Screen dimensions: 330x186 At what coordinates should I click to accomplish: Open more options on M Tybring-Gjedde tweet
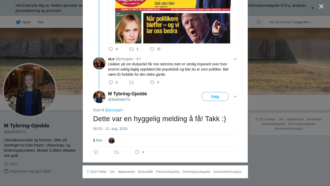(235, 96)
